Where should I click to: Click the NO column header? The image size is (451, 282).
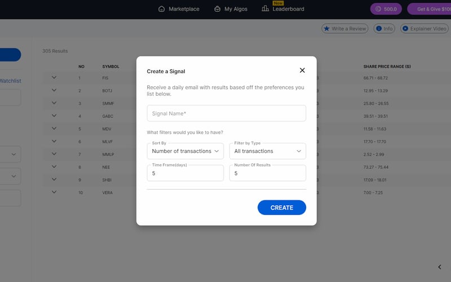click(x=81, y=67)
